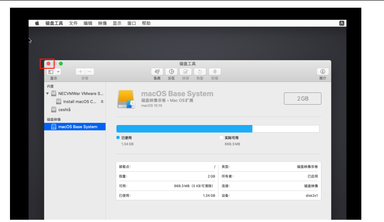Click the white free portion of usage bar
Screen dimensions: 384x222
click(286, 129)
